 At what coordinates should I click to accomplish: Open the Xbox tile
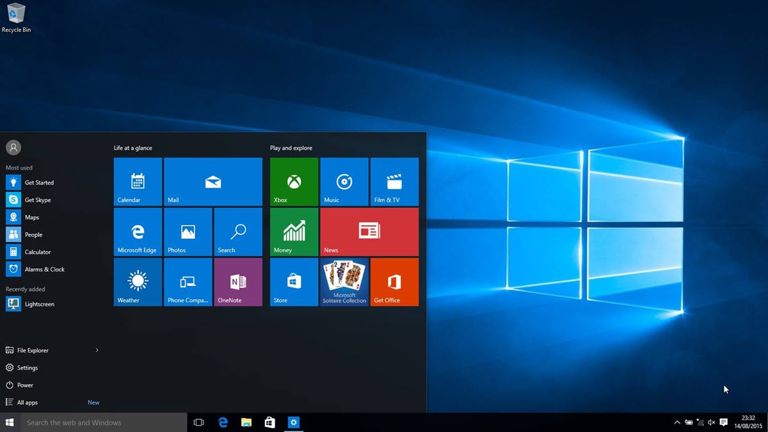[x=294, y=182]
